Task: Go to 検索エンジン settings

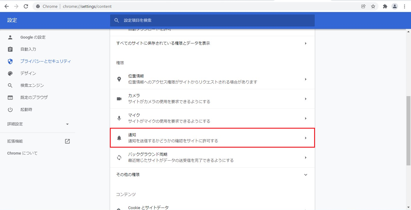Action: [x=32, y=85]
